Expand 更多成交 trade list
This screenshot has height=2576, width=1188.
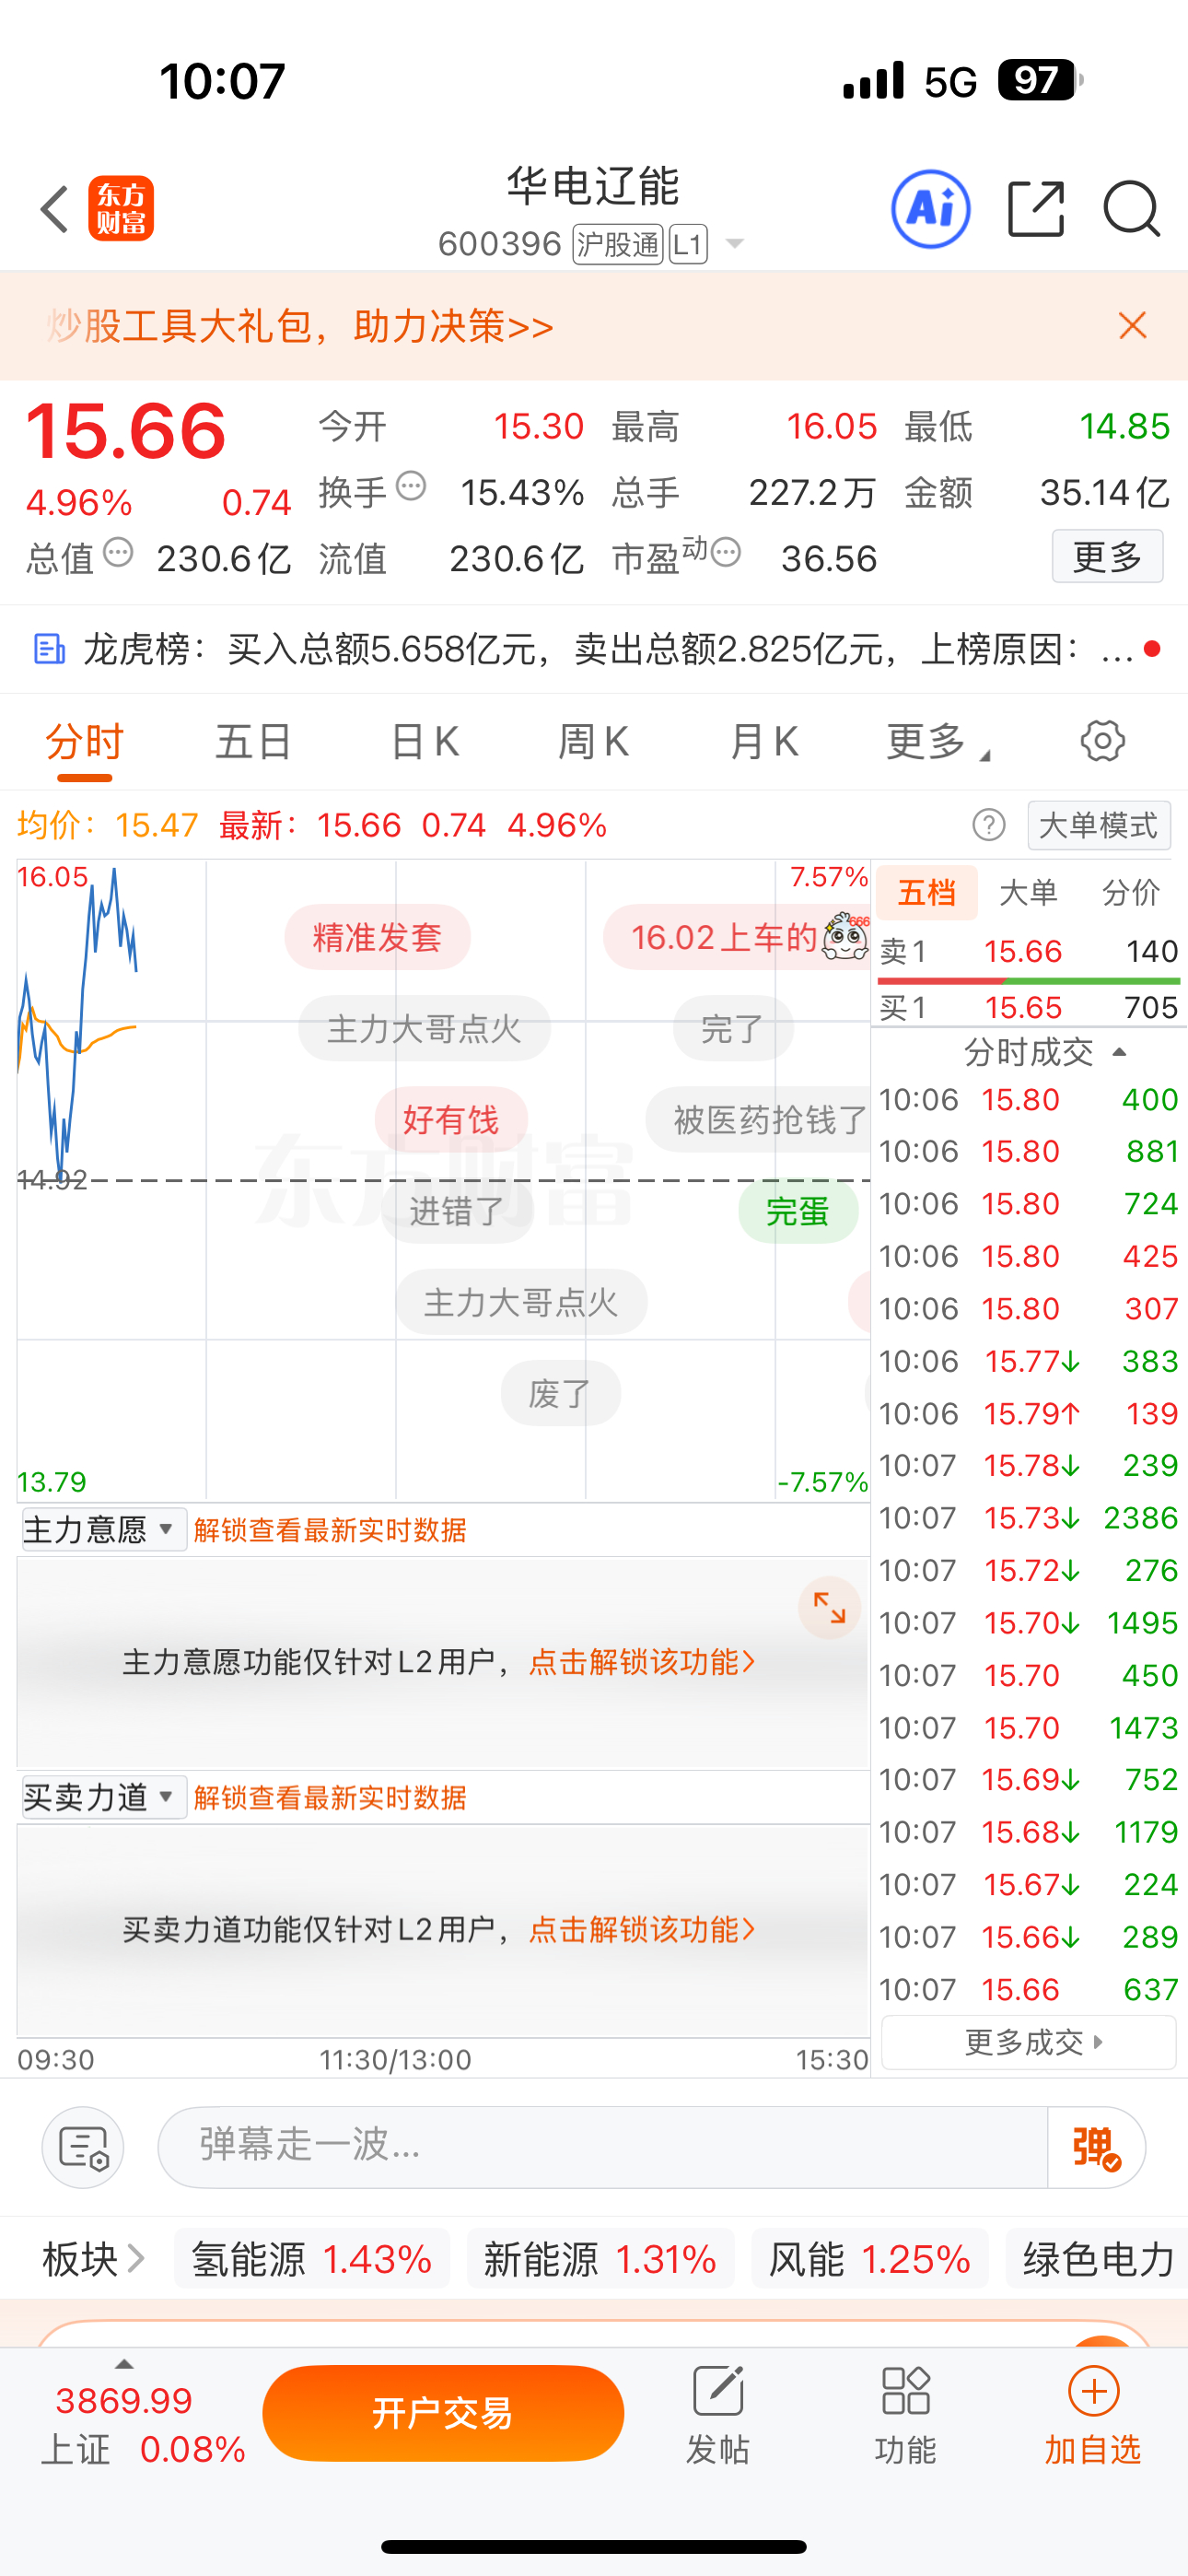pos(1029,2041)
